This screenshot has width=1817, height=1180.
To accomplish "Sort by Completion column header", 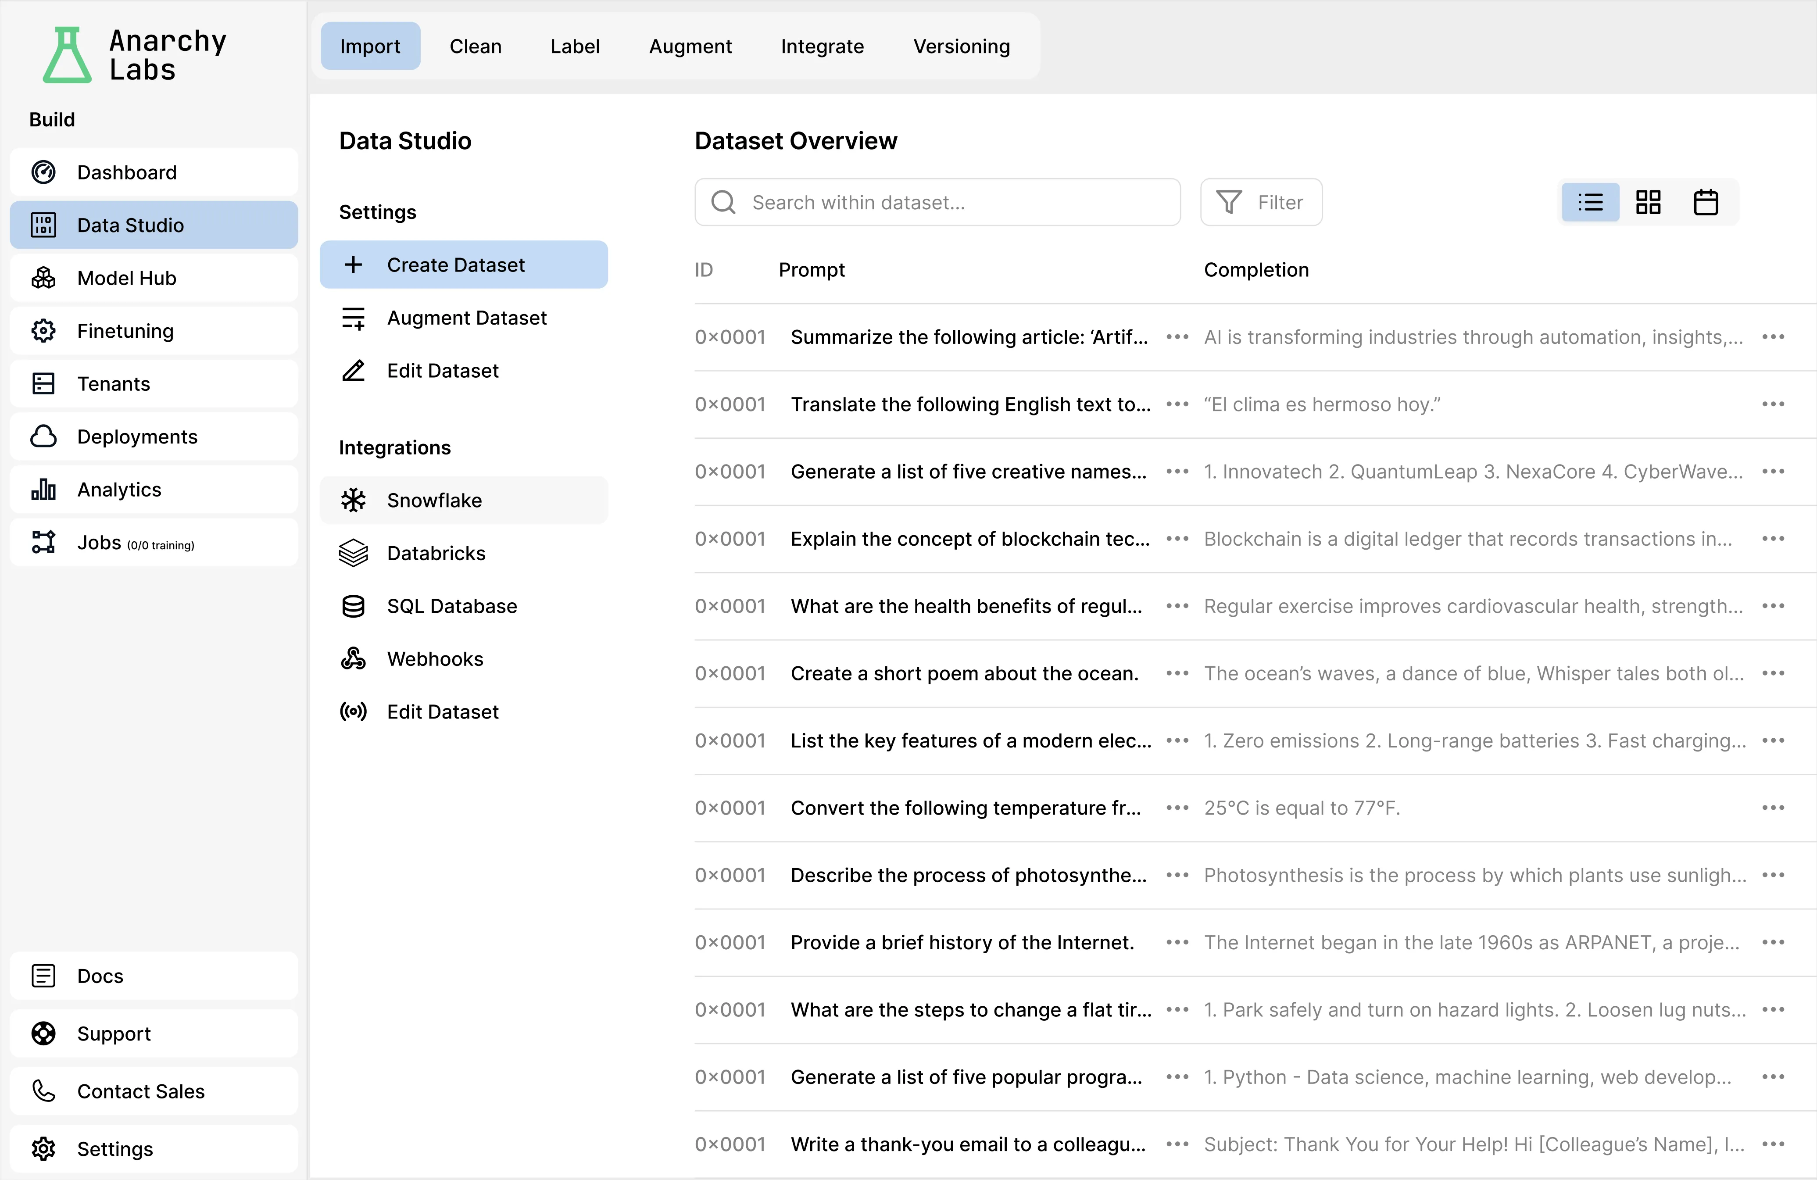I will [1256, 269].
